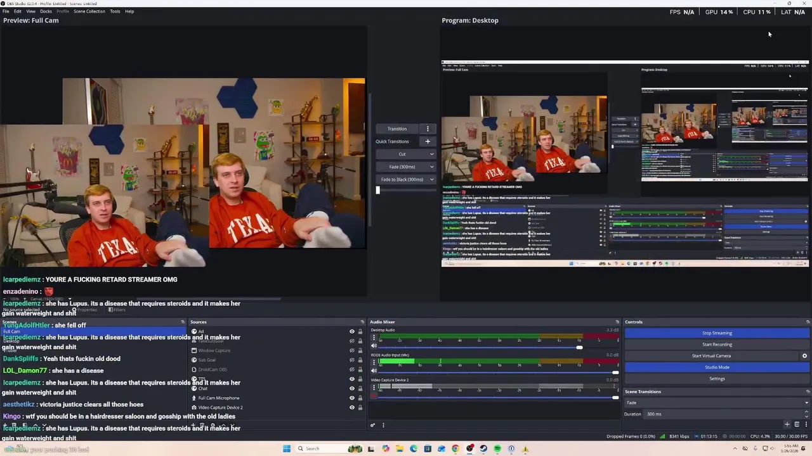The image size is (812, 456).
Task: Open the transition options three-dot menu
Action: pos(428,129)
